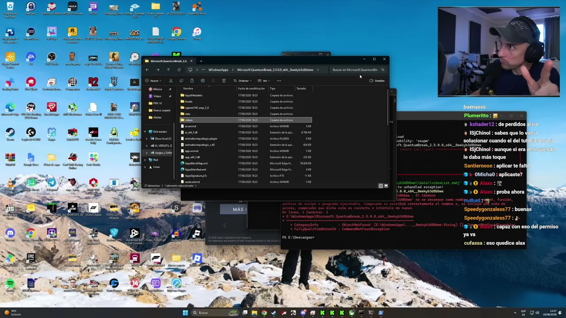566x318 pixels.
Task: Open Google Chrome from the taskbar
Action: point(264,313)
